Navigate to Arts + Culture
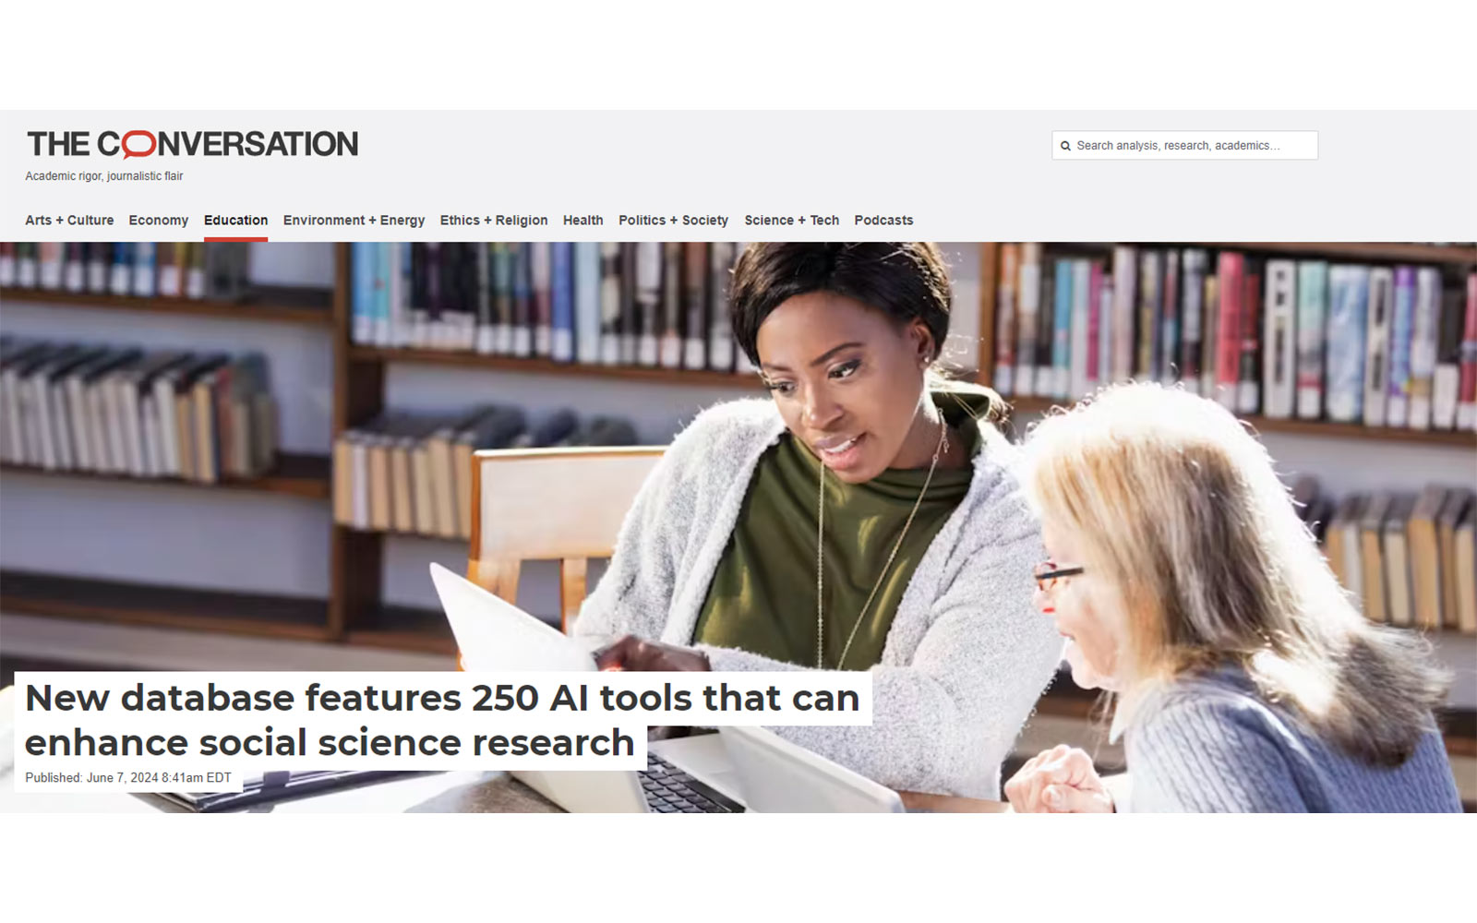The width and height of the screenshot is (1477, 923). click(x=69, y=220)
